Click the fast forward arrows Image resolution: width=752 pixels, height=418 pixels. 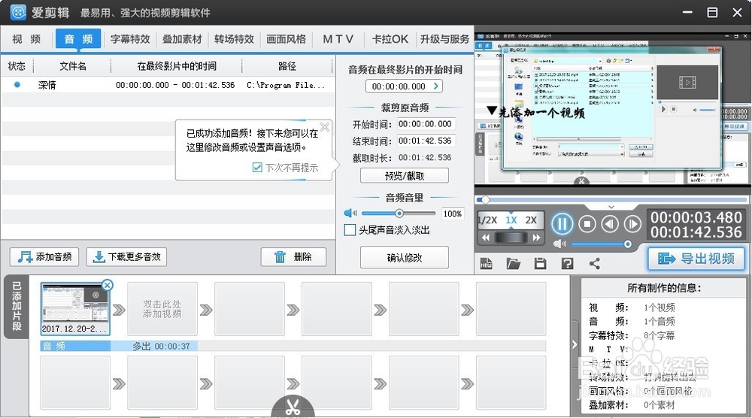click(x=536, y=238)
